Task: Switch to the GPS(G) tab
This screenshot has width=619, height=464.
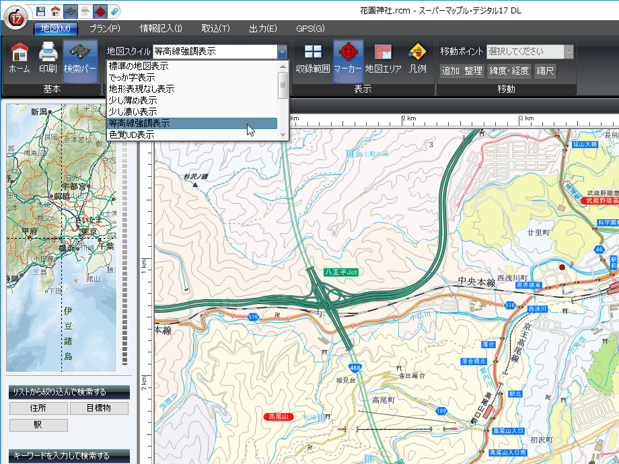Action: 310,28
